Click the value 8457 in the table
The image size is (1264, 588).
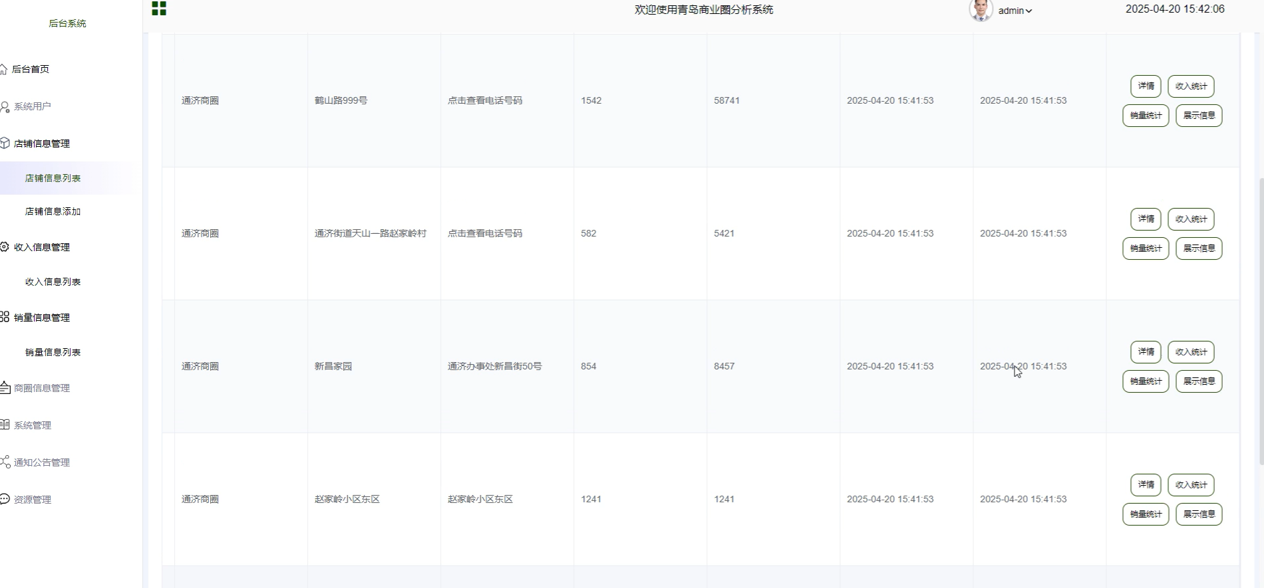pyautogui.click(x=724, y=366)
